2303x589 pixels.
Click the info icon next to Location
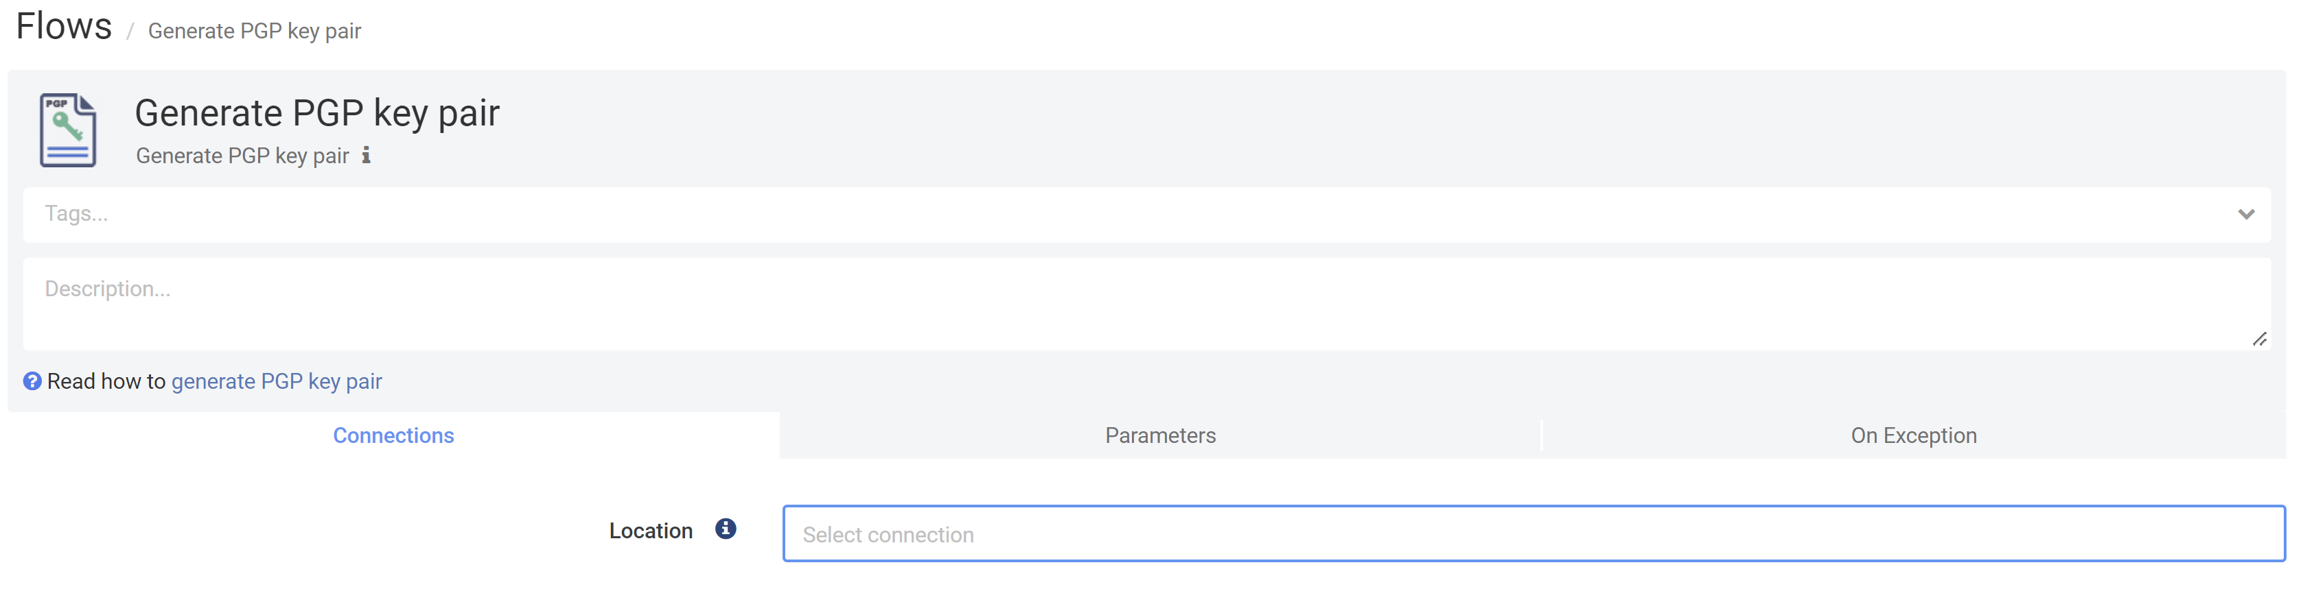725,528
